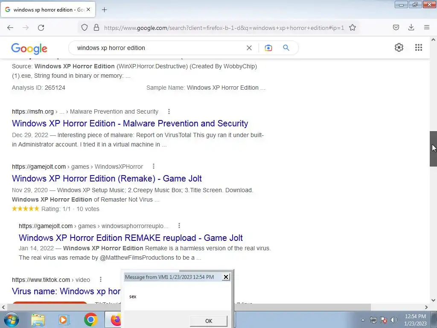The width and height of the screenshot is (437, 328).
Task: Click the blue magnifier search button
Action: point(286,48)
